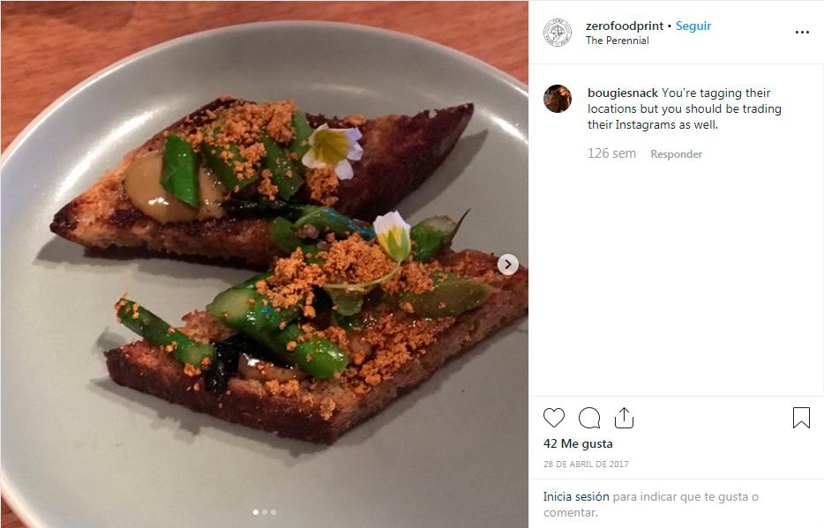This screenshot has width=824, height=528.
Task: Open The Perennial location link
Action: coord(617,41)
